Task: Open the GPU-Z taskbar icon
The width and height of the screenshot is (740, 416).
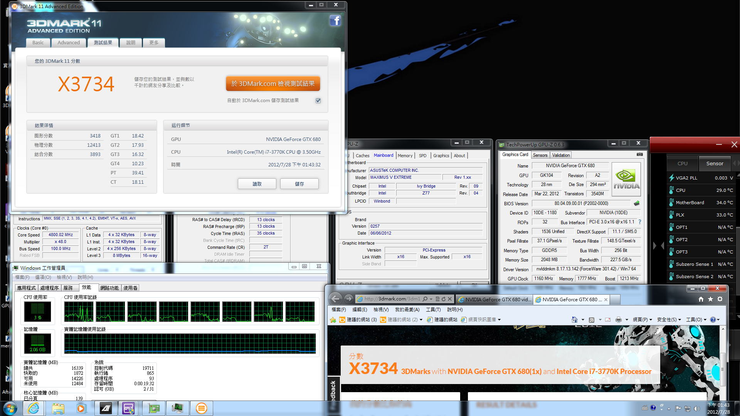Action: click(154, 408)
